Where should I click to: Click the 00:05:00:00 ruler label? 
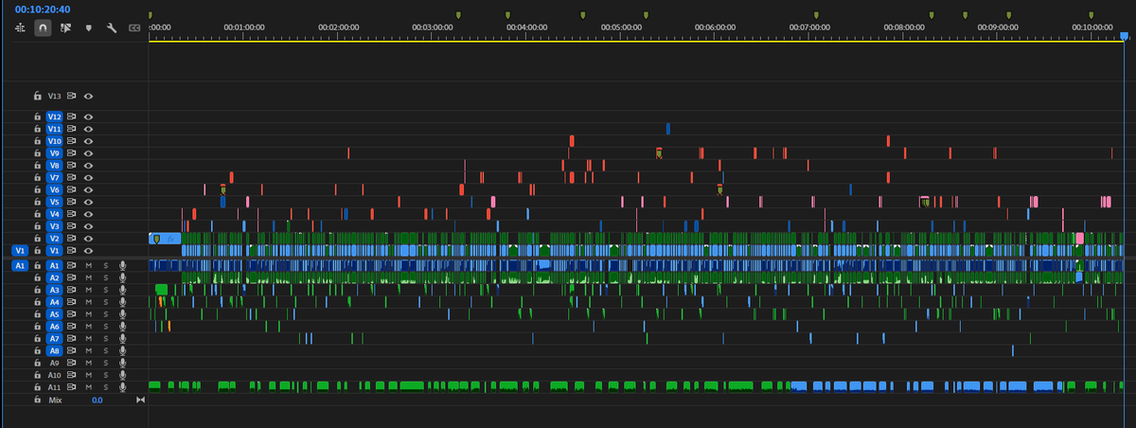pos(622,27)
